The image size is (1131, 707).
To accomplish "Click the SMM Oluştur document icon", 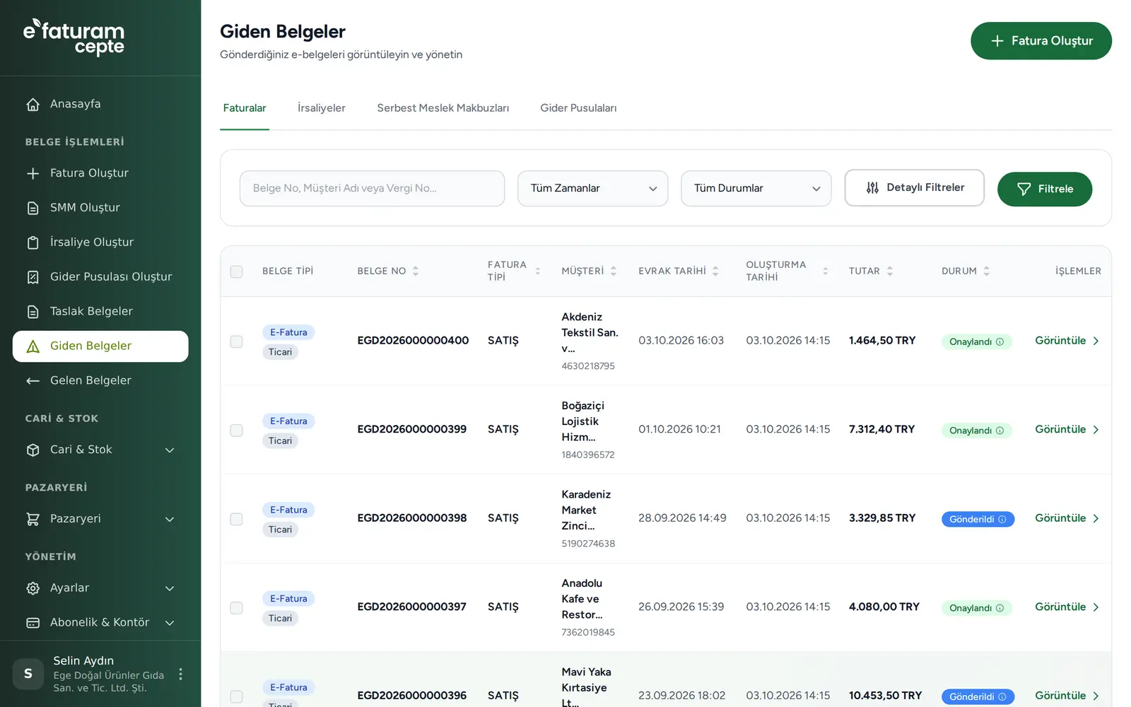I will (x=33, y=208).
